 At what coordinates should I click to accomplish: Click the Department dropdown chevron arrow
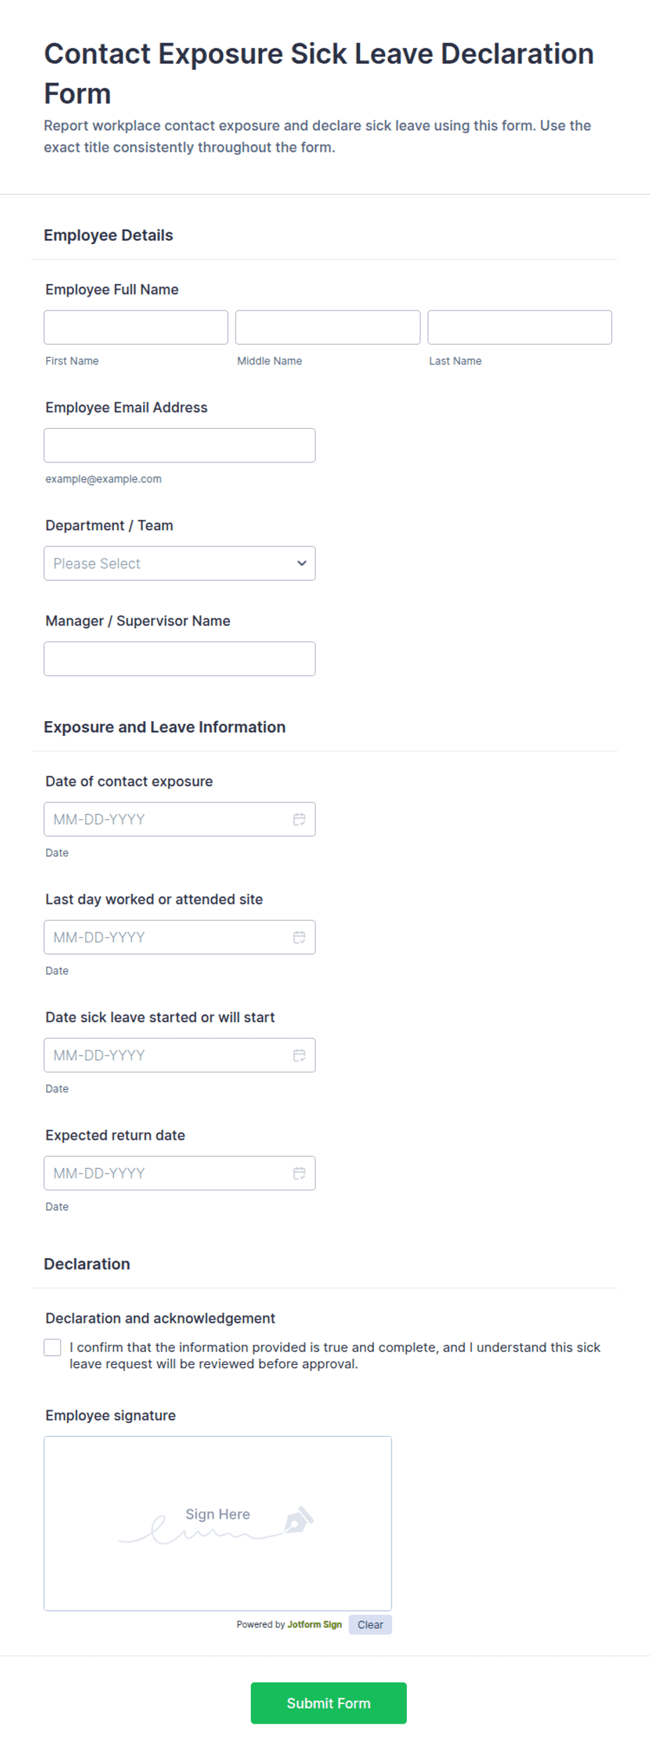click(x=302, y=563)
